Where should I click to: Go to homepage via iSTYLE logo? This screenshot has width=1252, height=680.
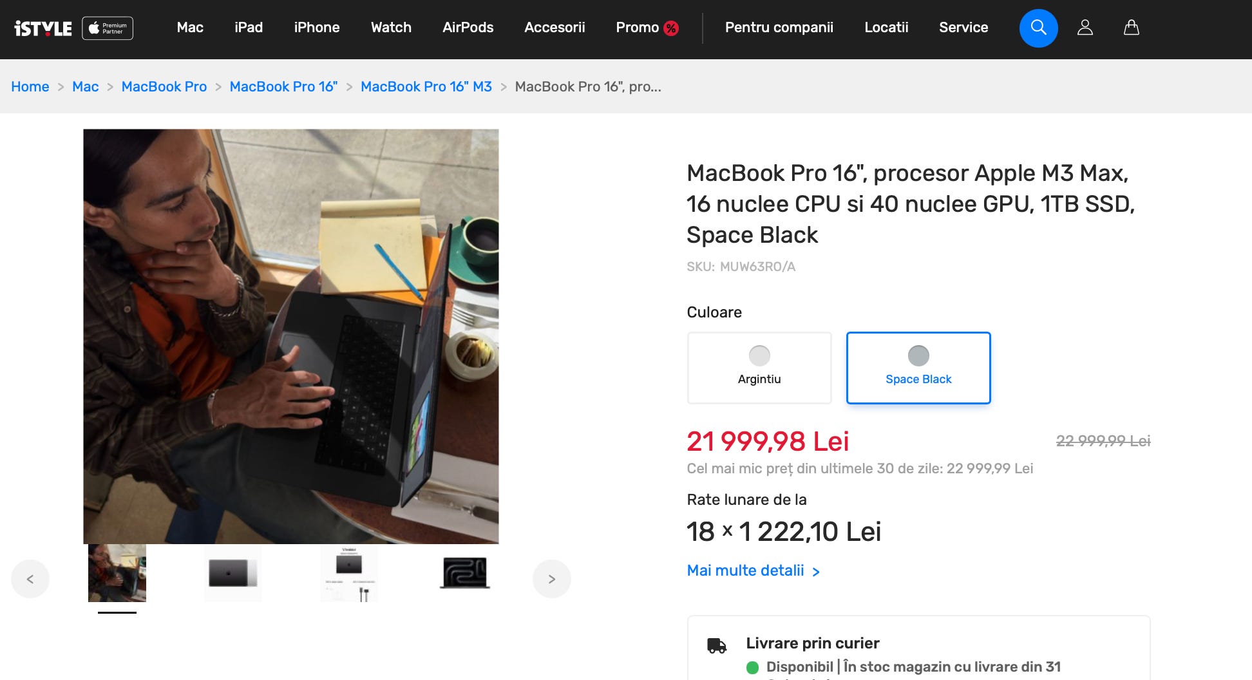pyautogui.click(x=43, y=28)
